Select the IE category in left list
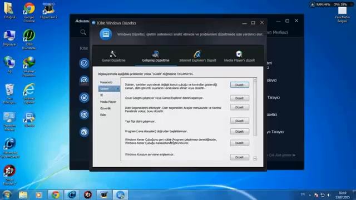356x200 pixels. [x=102, y=95]
